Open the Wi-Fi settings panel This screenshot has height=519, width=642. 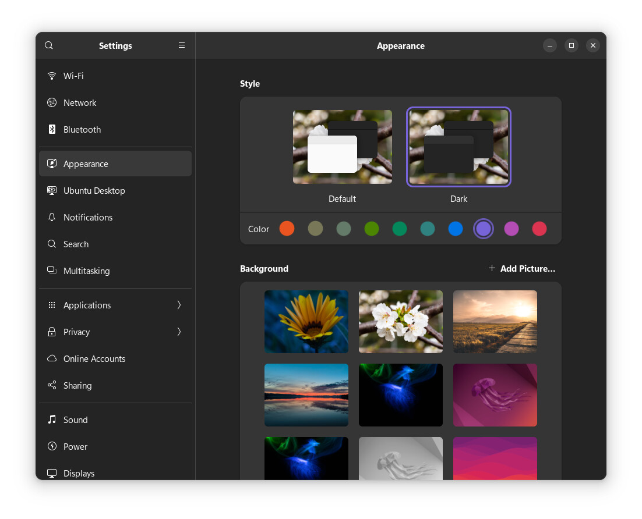[115, 76]
